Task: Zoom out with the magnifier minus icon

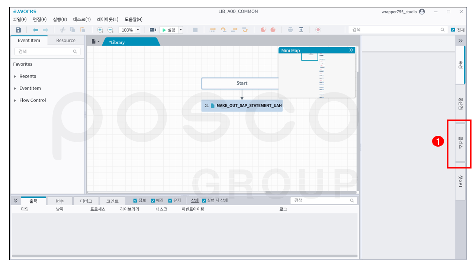Action: (x=110, y=30)
